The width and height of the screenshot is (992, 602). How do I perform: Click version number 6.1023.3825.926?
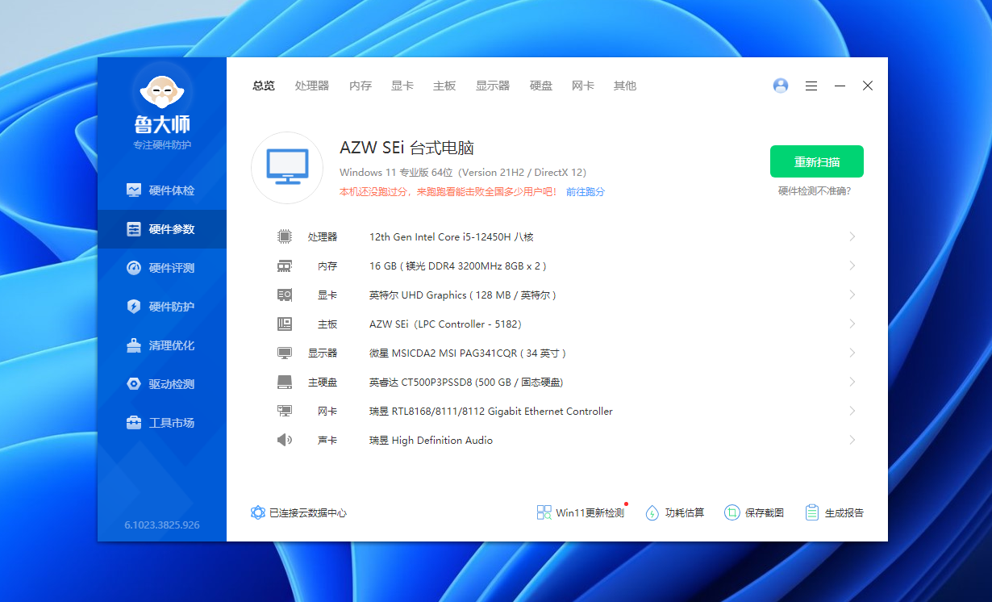tap(162, 525)
